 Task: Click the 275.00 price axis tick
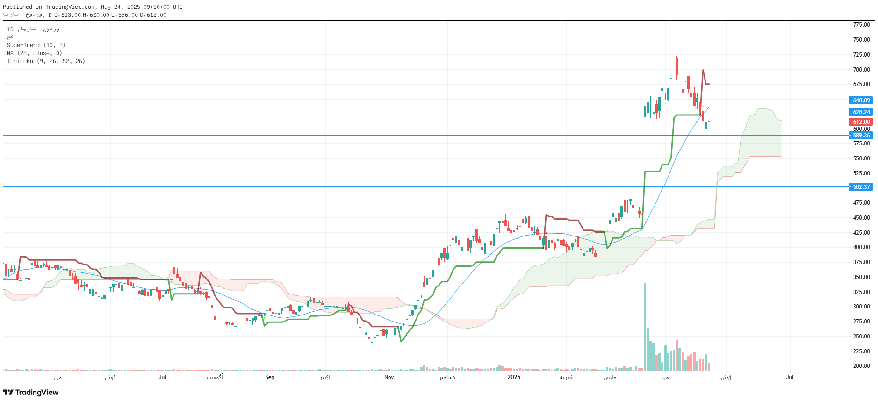pyautogui.click(x=861, y=322)
